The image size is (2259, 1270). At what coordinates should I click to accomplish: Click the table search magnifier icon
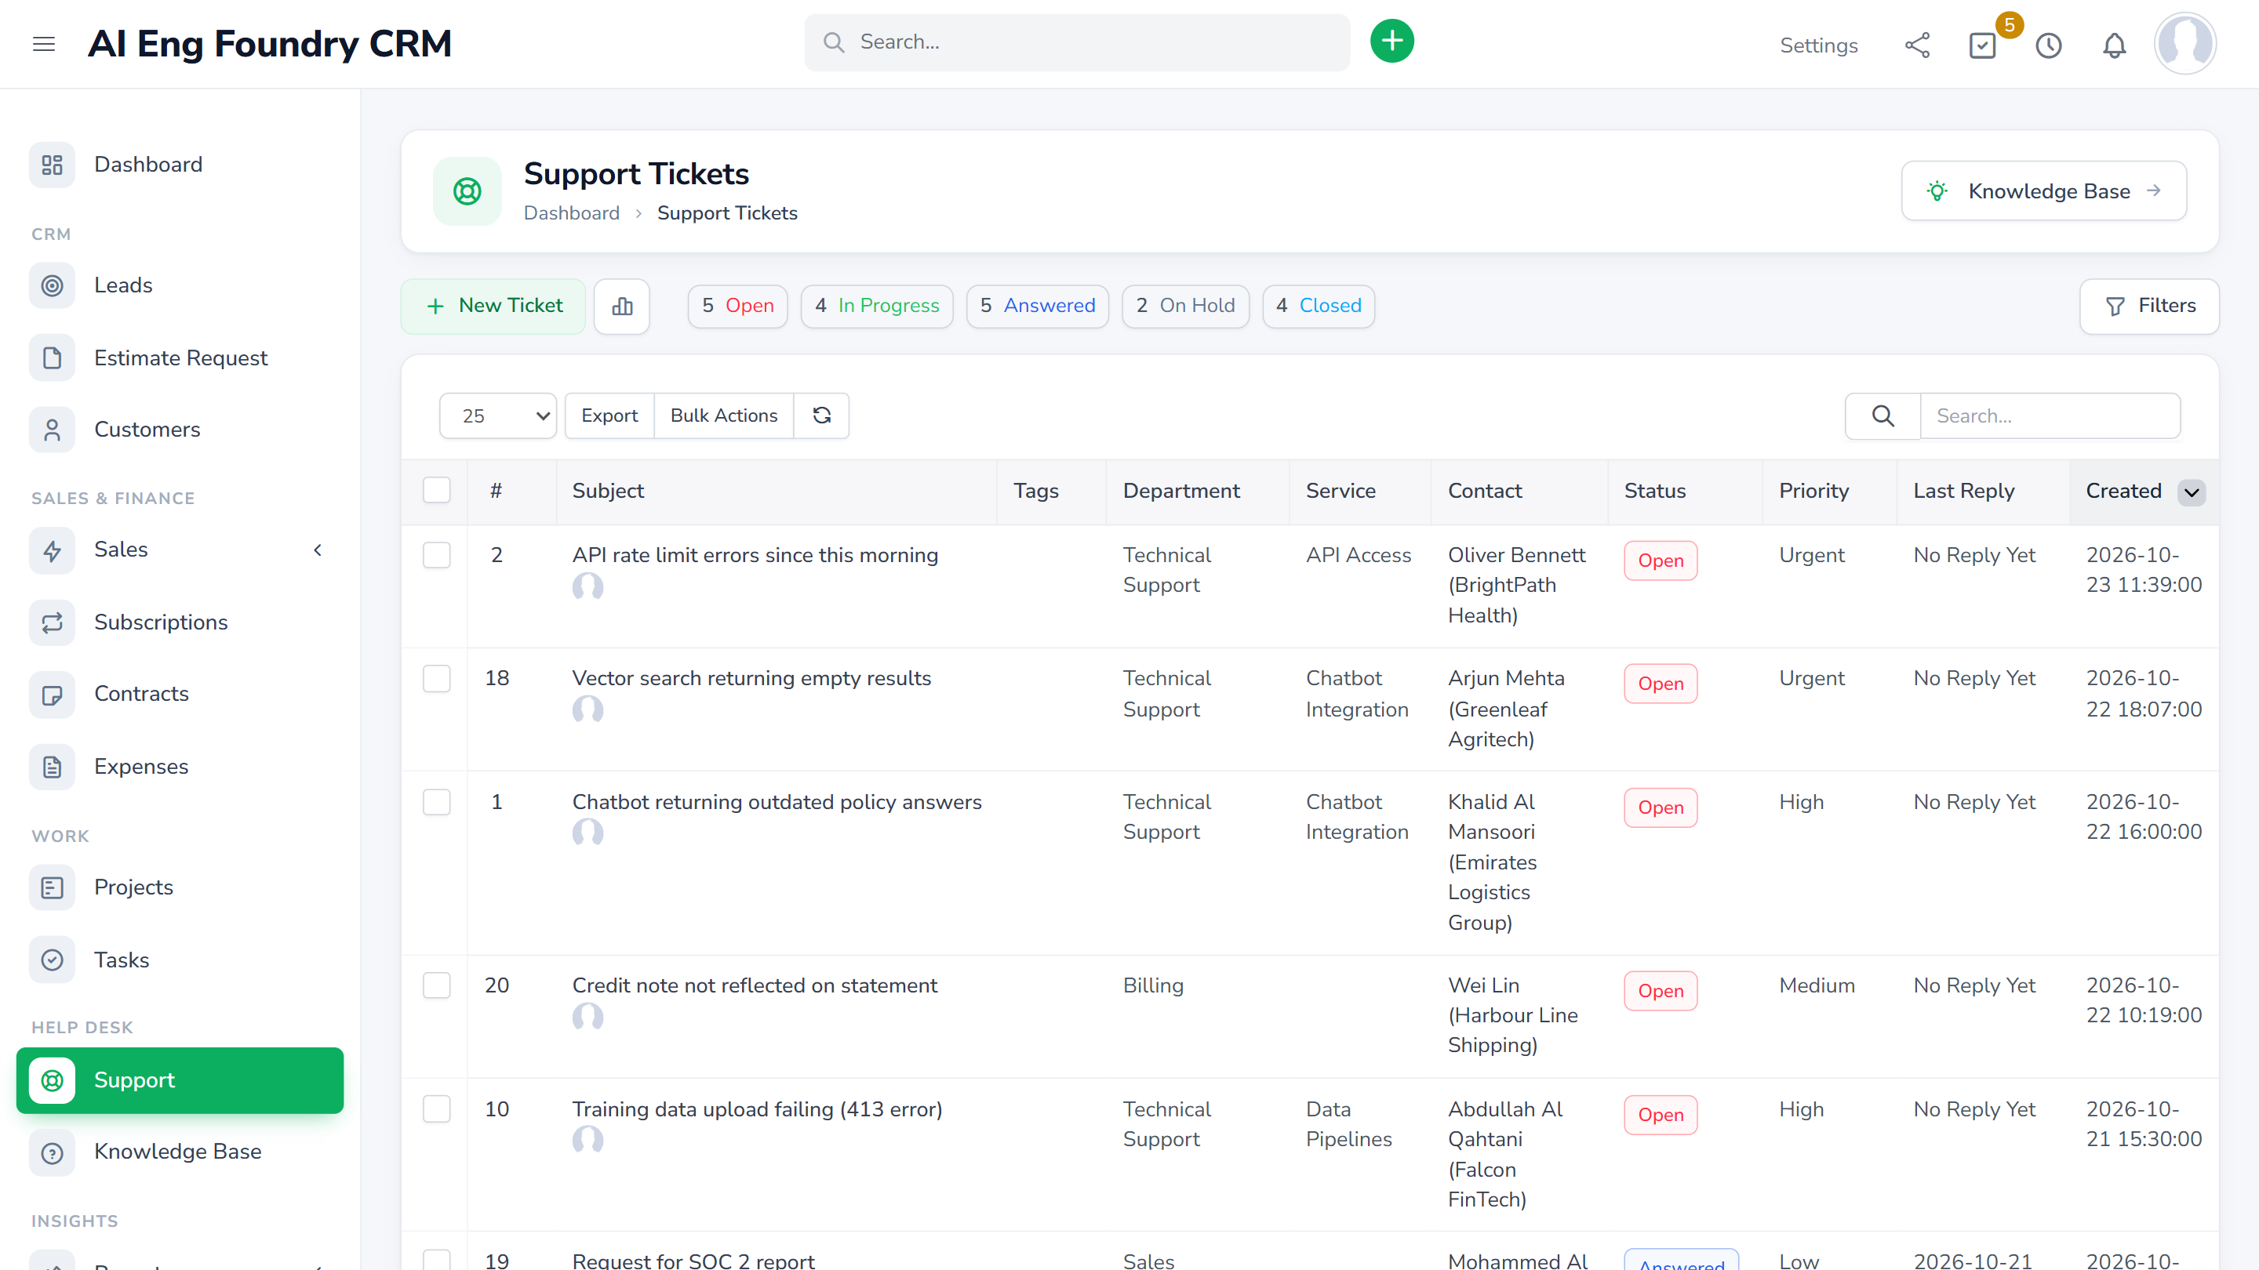[x=1882, y=415]
